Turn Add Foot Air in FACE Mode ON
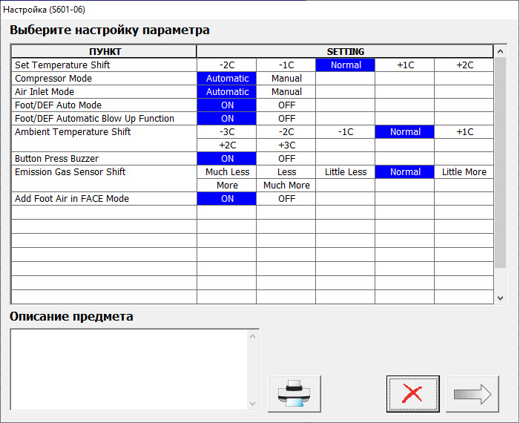 point(227,198)
